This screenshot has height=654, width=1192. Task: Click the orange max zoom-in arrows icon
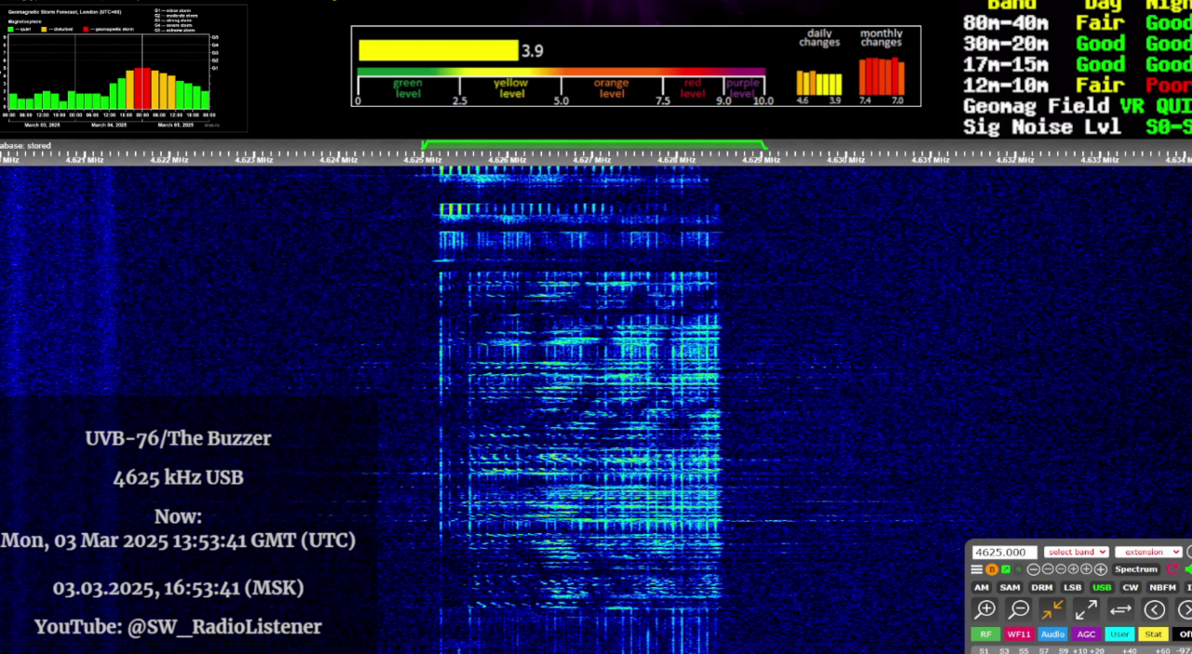(x=1052, y=610)
